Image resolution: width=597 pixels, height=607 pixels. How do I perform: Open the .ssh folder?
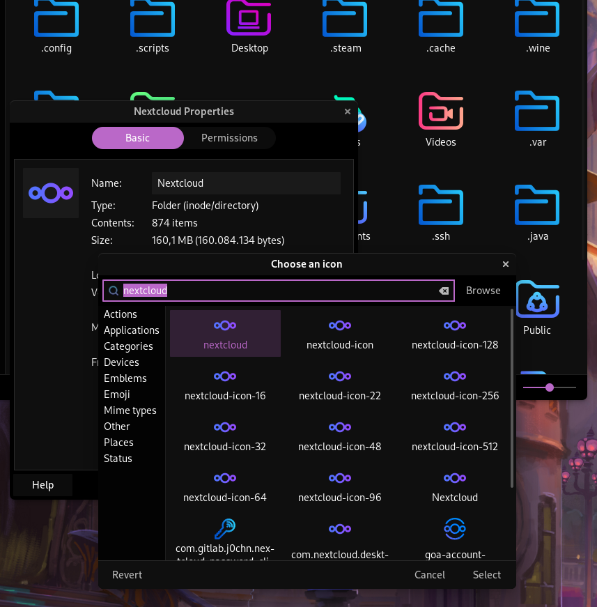[441, 213]
